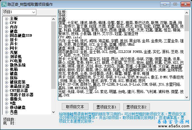This screenshot has width=192, height=130.
Task: Click the tree view scroll-down arrow
Action: pos(53,112)
